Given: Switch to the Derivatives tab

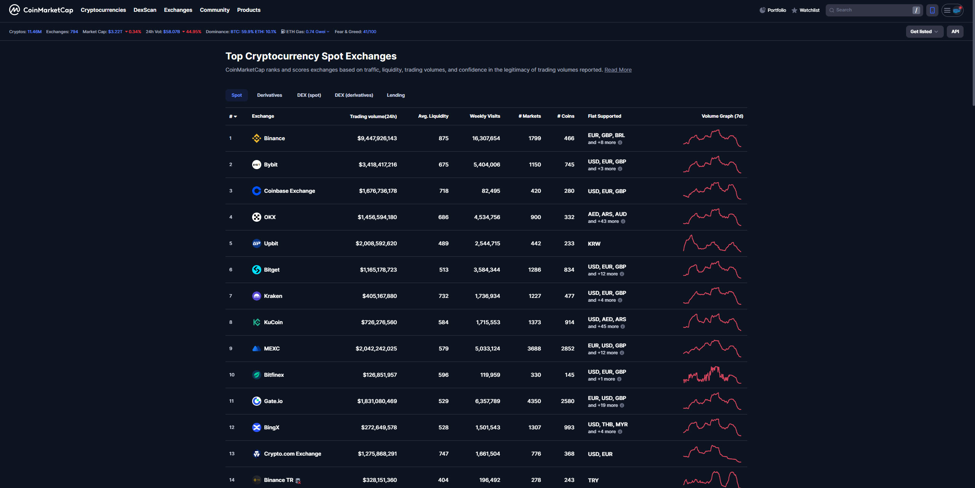Looking at the screenshot, I should click(270, 95).
